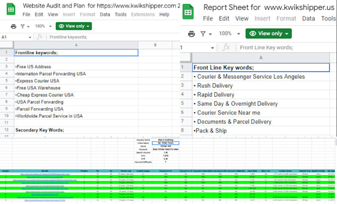Open the Format menu in Report Sheet window
337x204 pixels.
point(286,18)
